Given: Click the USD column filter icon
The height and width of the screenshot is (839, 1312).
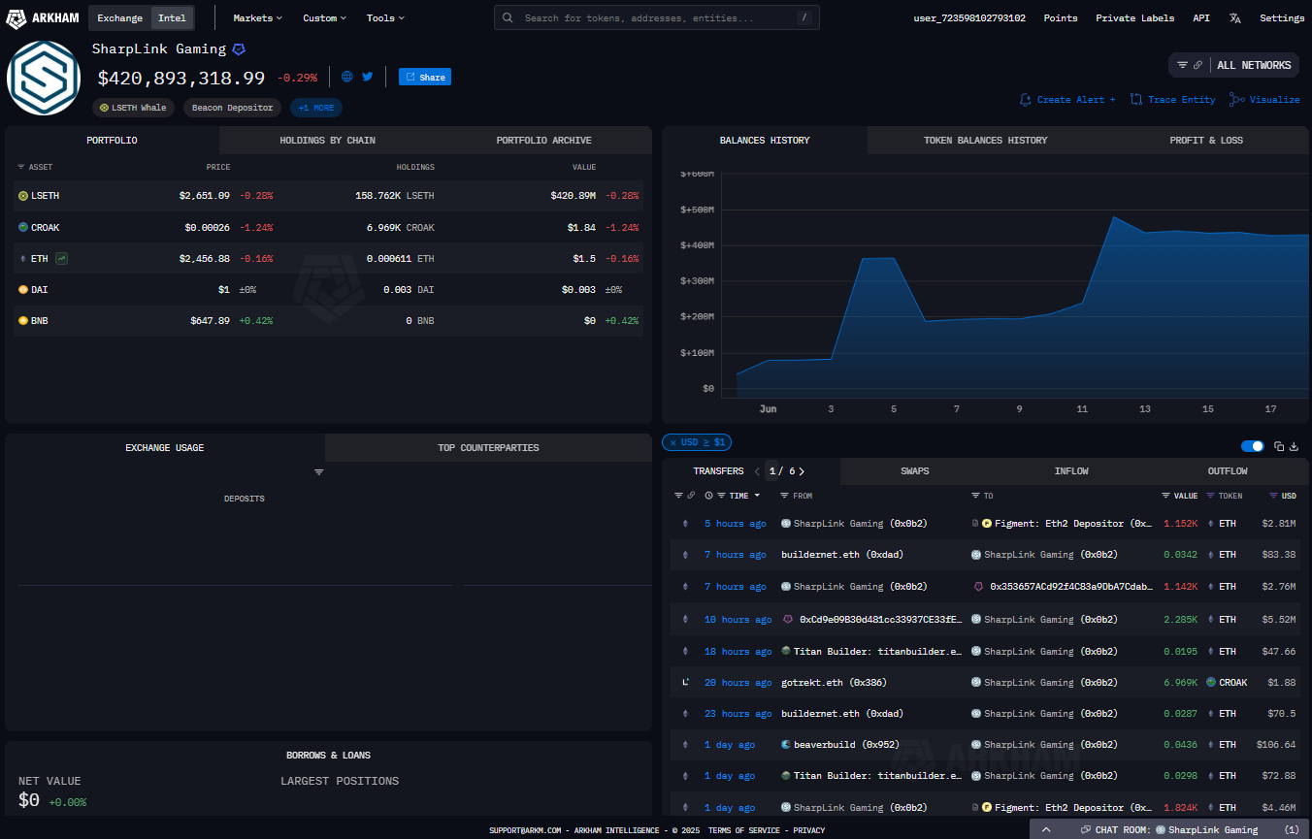Looking at the screenshot, I should pyautogui.click(x=1274, y=496).
